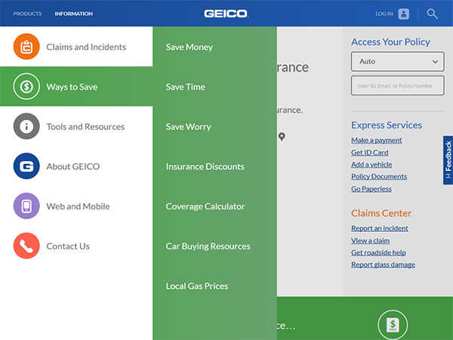The image size is (453, 340).
Task: Click the Access Your Policy heading
Action: click(x=390, y=42)
